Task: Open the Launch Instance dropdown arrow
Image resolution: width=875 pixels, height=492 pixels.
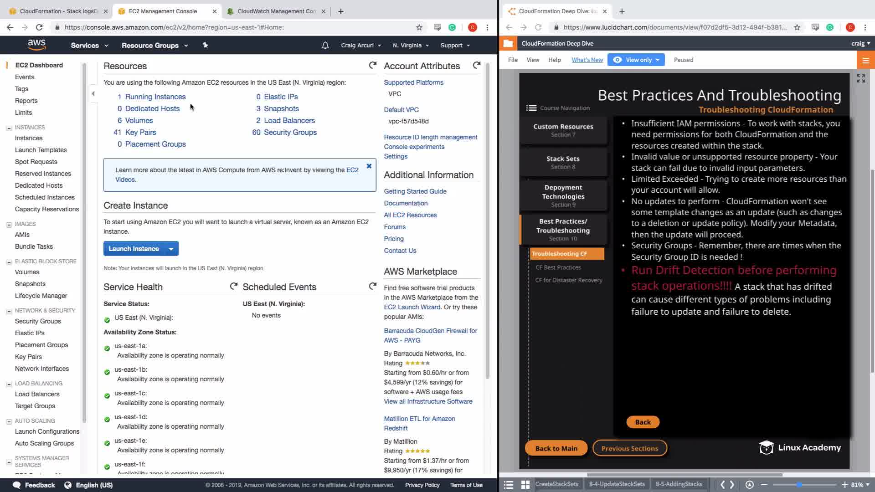Action: 171,249
